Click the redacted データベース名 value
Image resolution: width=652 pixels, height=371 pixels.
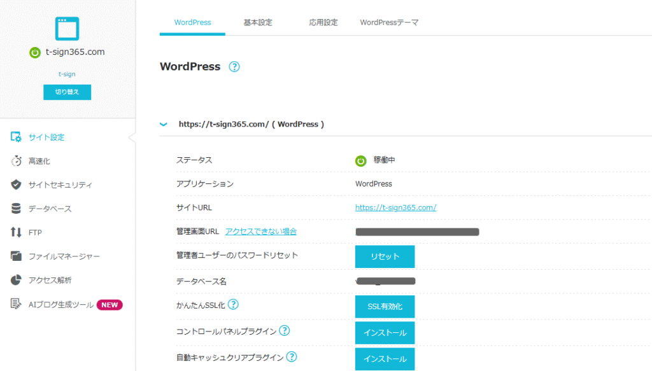385,281
